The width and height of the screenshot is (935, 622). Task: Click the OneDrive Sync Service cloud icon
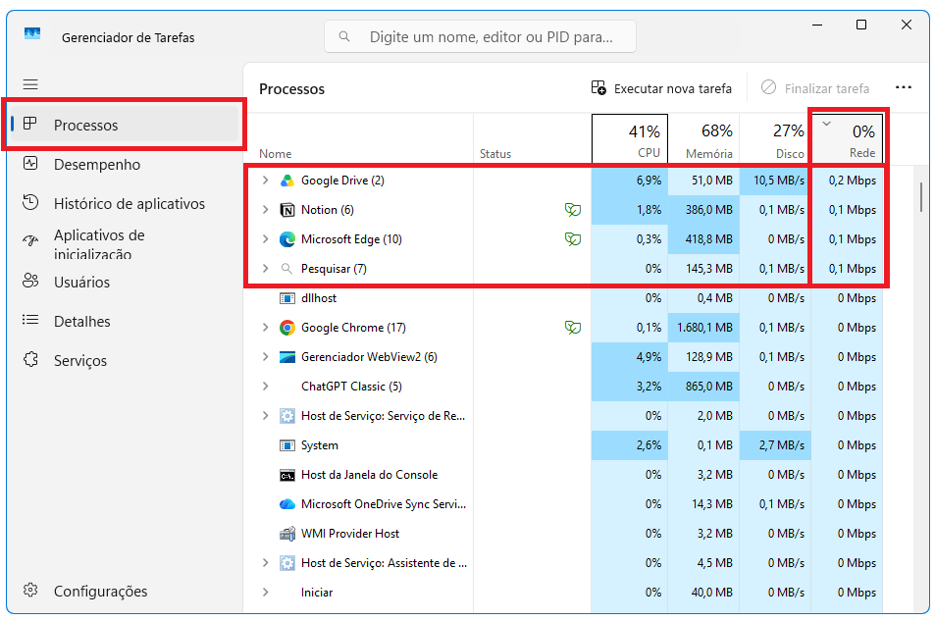click(287, 504)
